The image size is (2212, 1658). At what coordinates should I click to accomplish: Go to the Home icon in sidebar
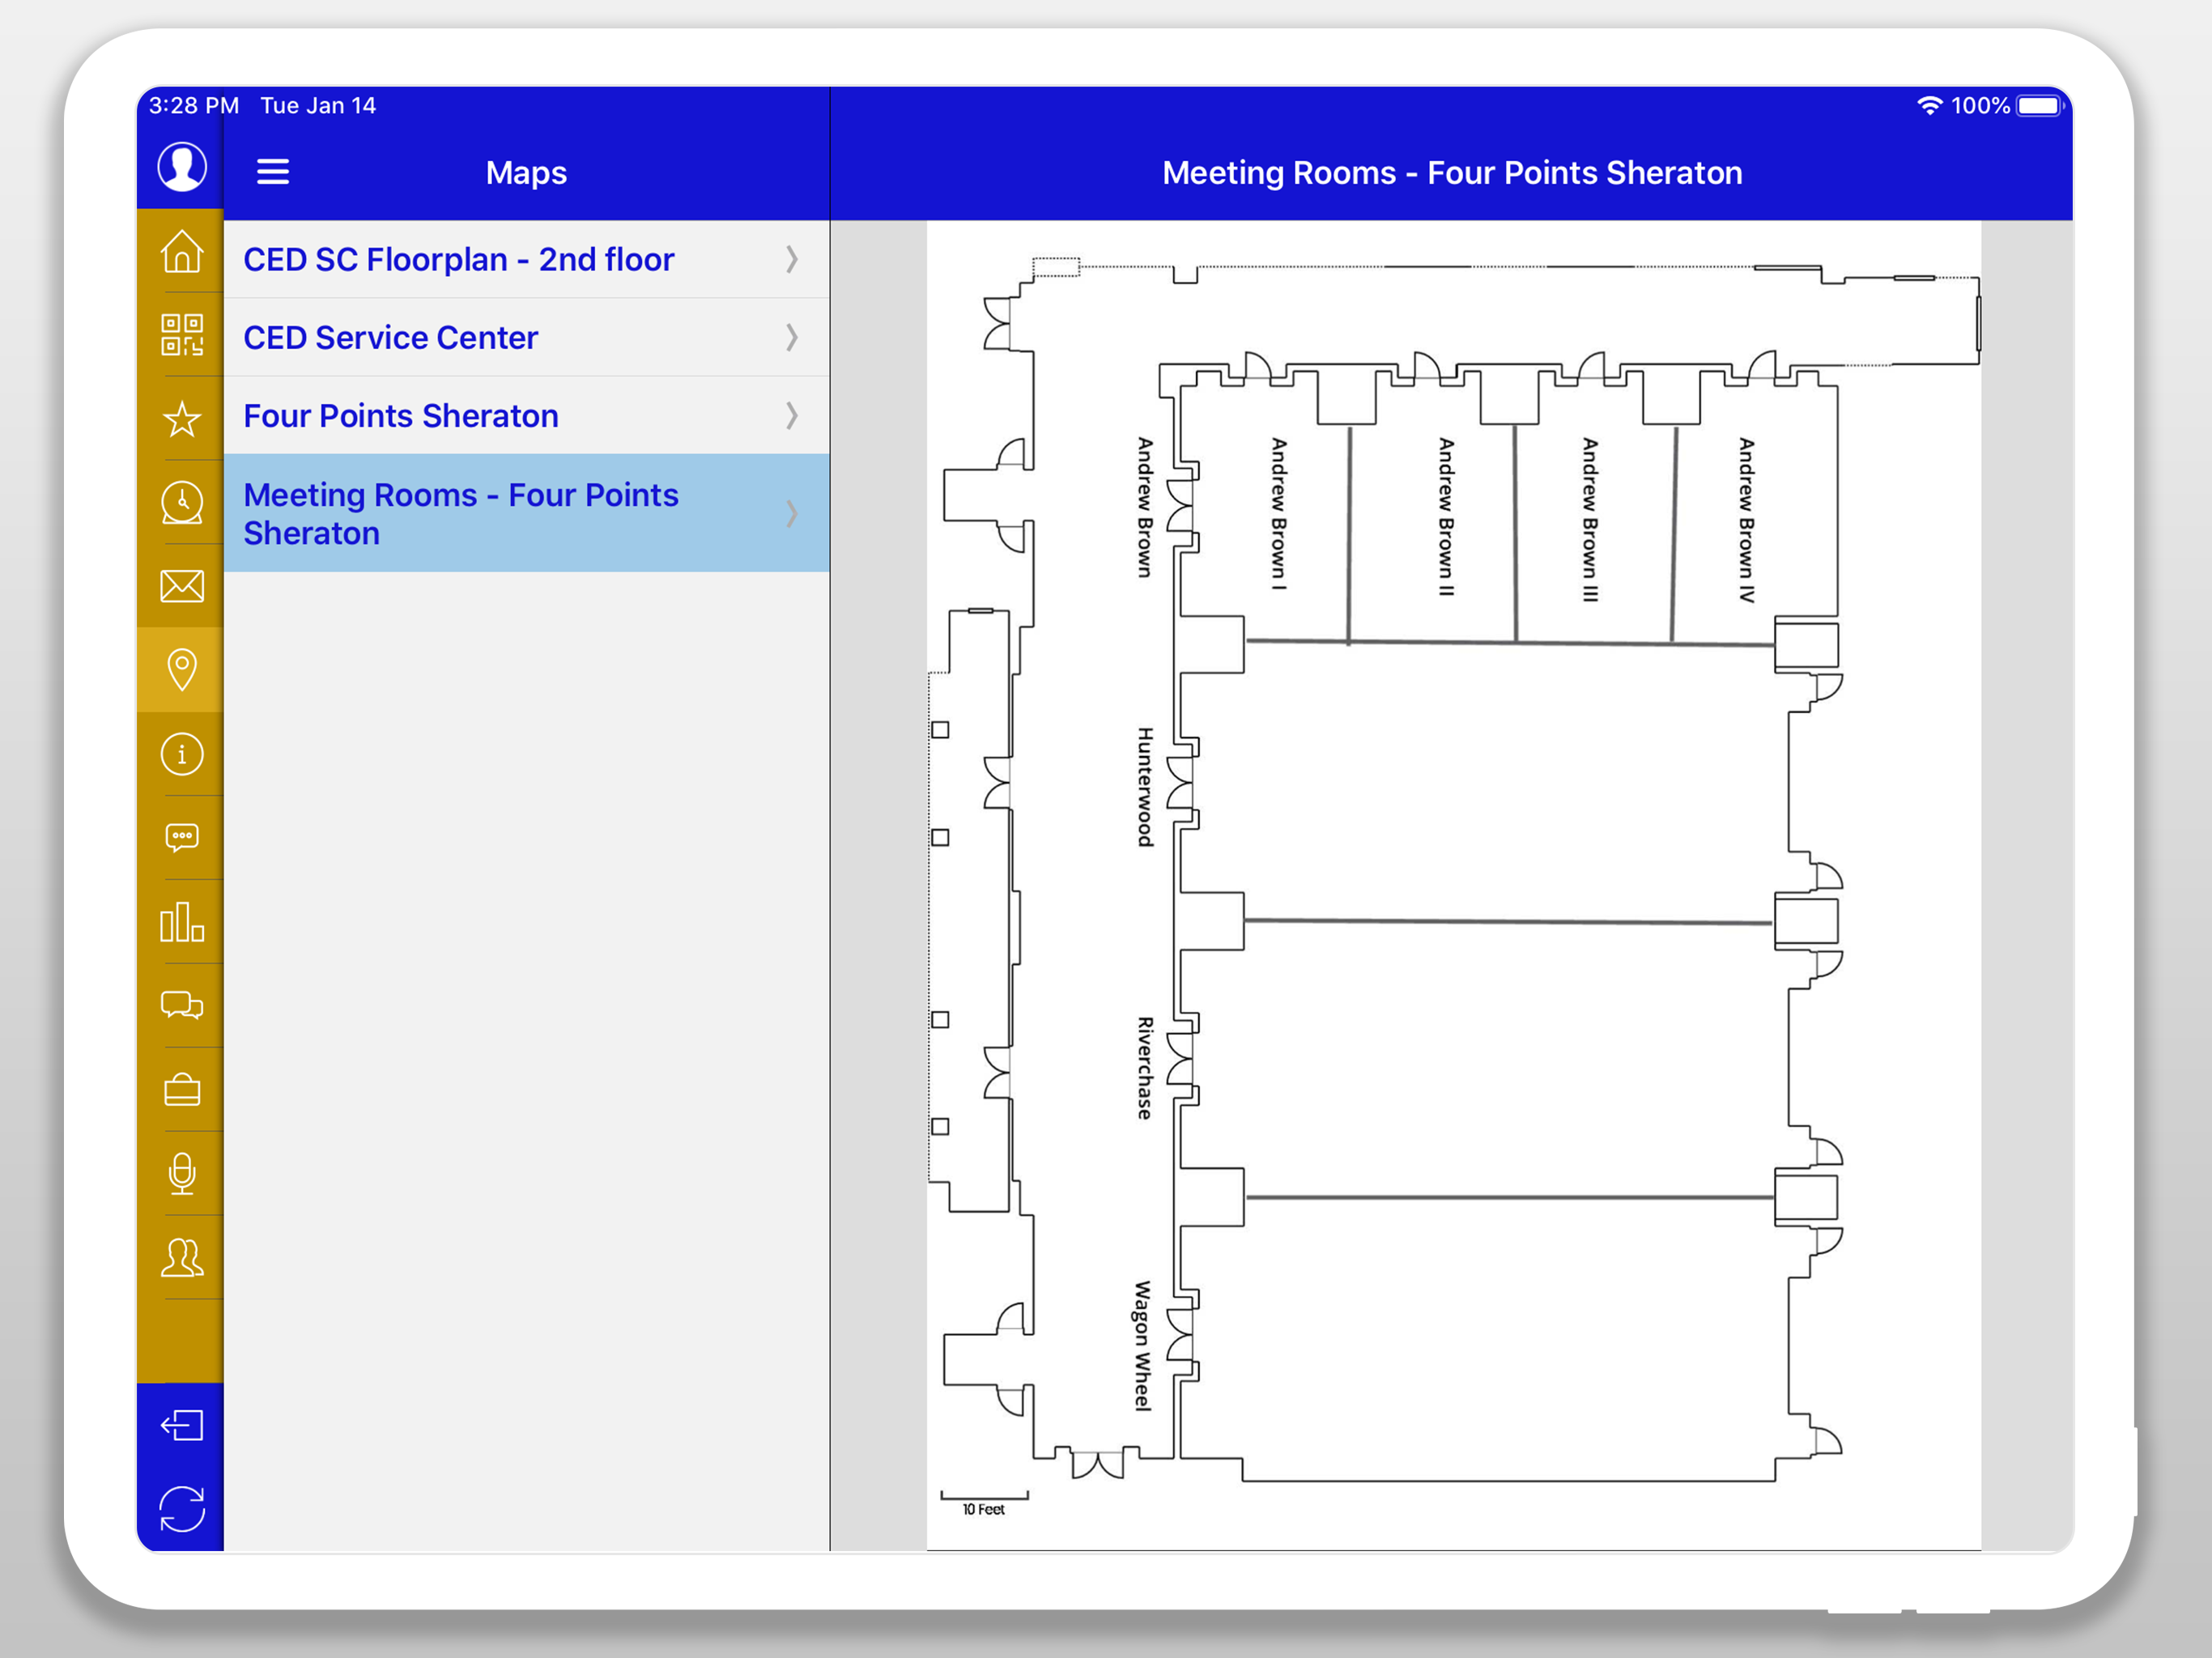[182, 251]
